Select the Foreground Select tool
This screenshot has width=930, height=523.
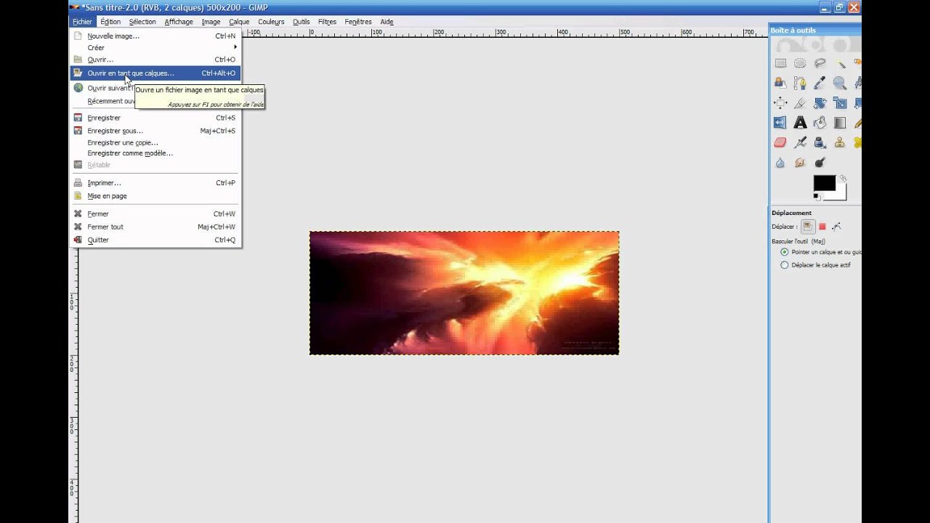click(x=780, y=83)
